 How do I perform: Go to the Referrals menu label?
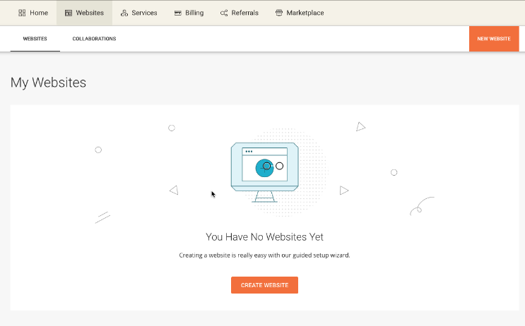tap(245, 13)
